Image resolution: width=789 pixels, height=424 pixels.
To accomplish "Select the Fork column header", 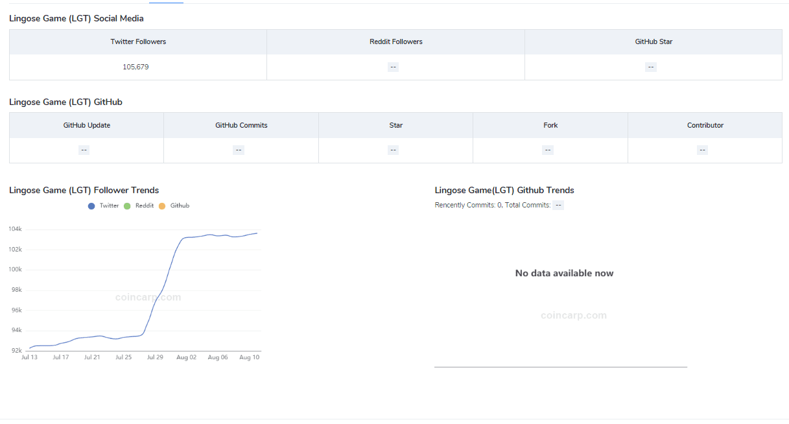I will click(550, 125).
